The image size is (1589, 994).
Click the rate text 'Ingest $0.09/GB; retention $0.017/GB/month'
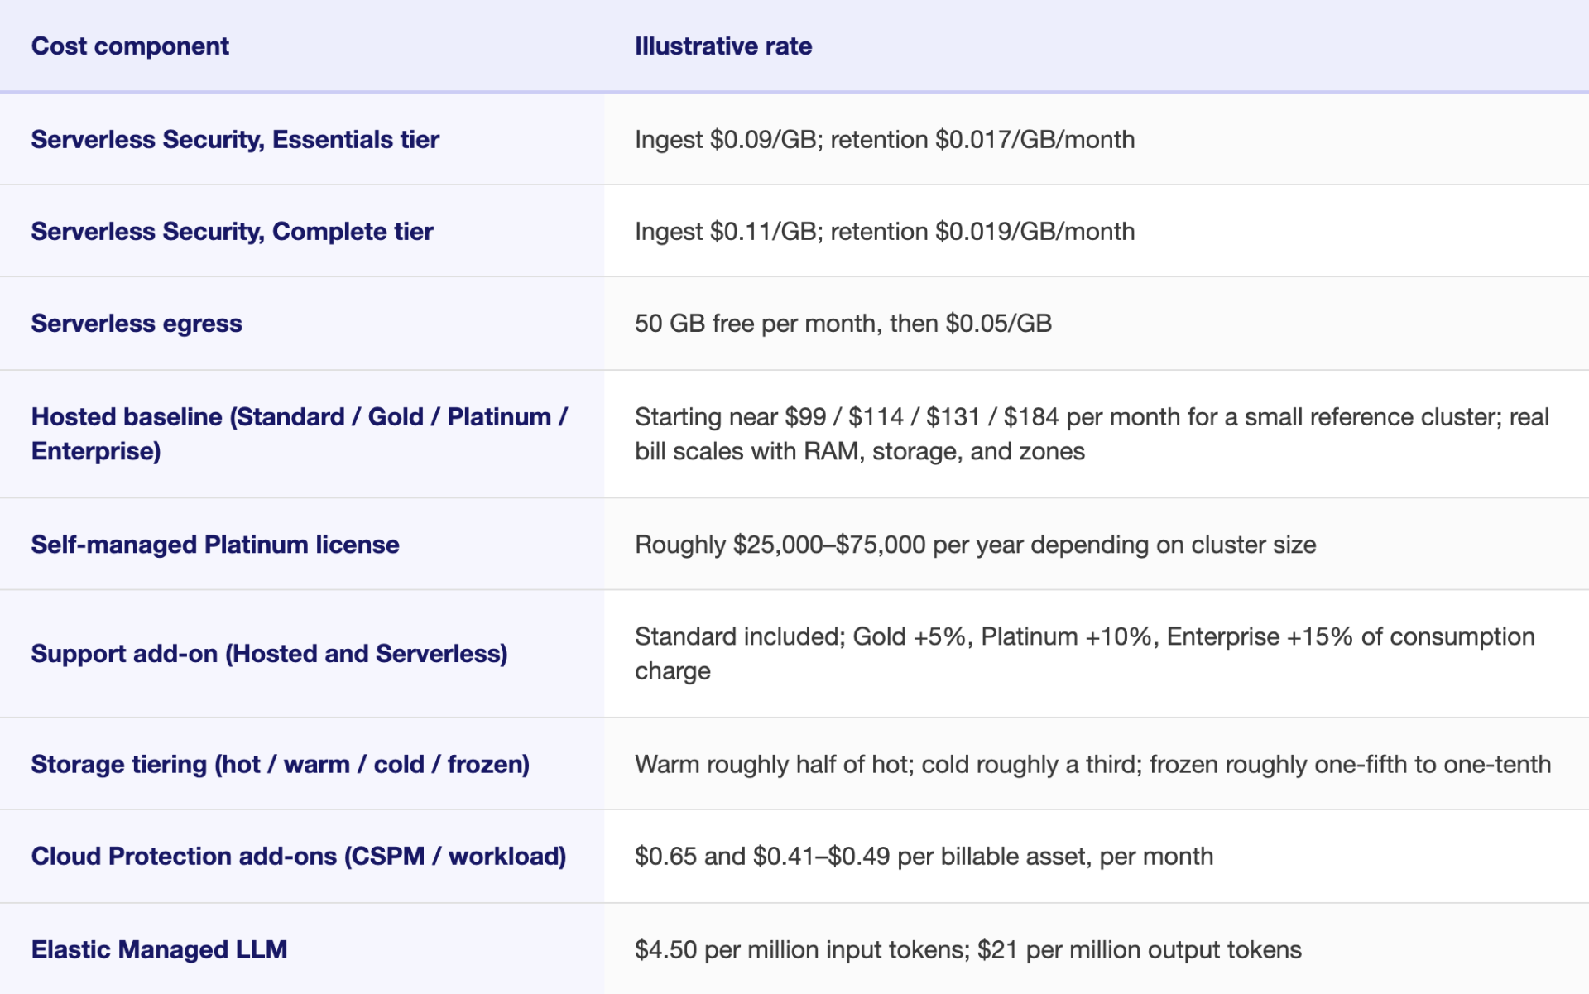(885, 139)
